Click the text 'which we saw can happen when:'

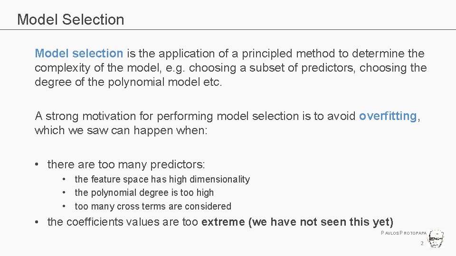click(121, 130)
